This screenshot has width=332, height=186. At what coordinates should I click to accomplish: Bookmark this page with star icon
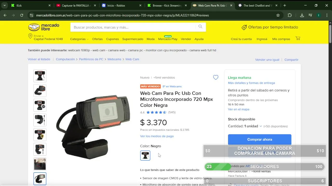click(278, 15)
